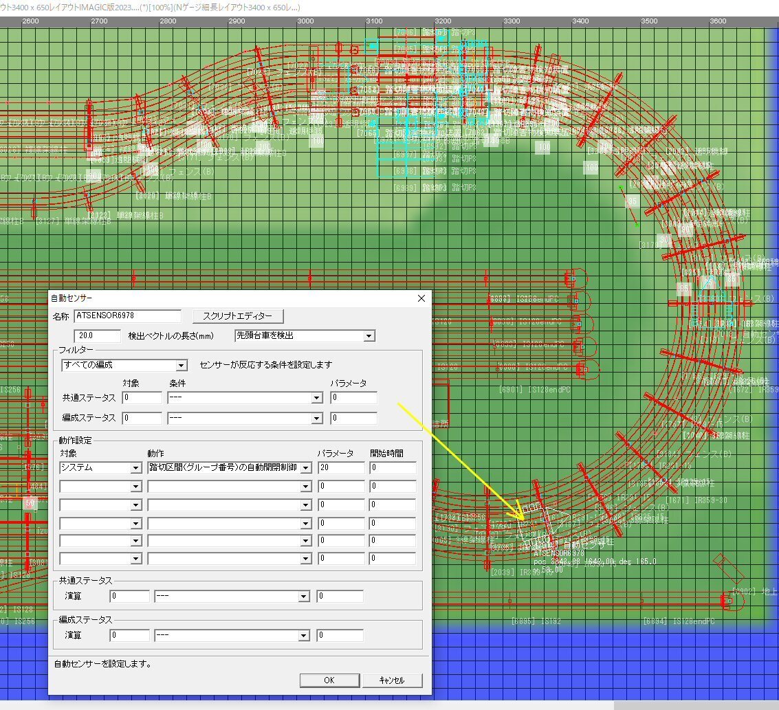779x710 pixels.
Task: Expand the 踏切区間 action dropdown
Action: pyautogui.click(x=305, y=468)
